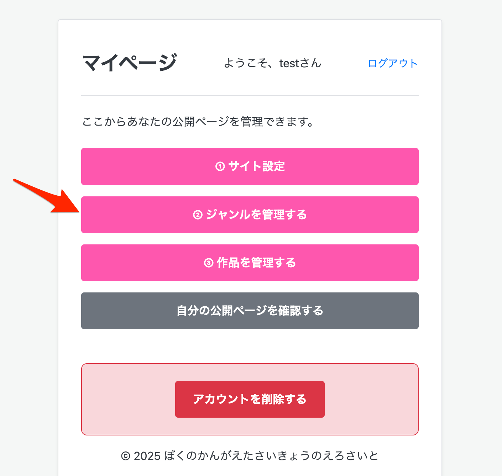Click 自分の公開ページを確認する gray button
The width and height of the screenshot is (502, 476).
pyautogui.click(x=250, y=311)
